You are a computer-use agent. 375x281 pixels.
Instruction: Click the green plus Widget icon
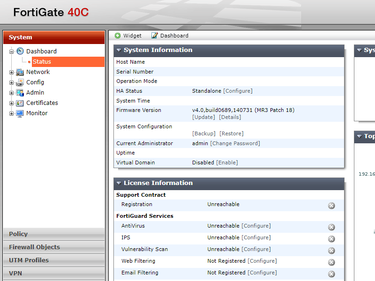click(118, 36)
